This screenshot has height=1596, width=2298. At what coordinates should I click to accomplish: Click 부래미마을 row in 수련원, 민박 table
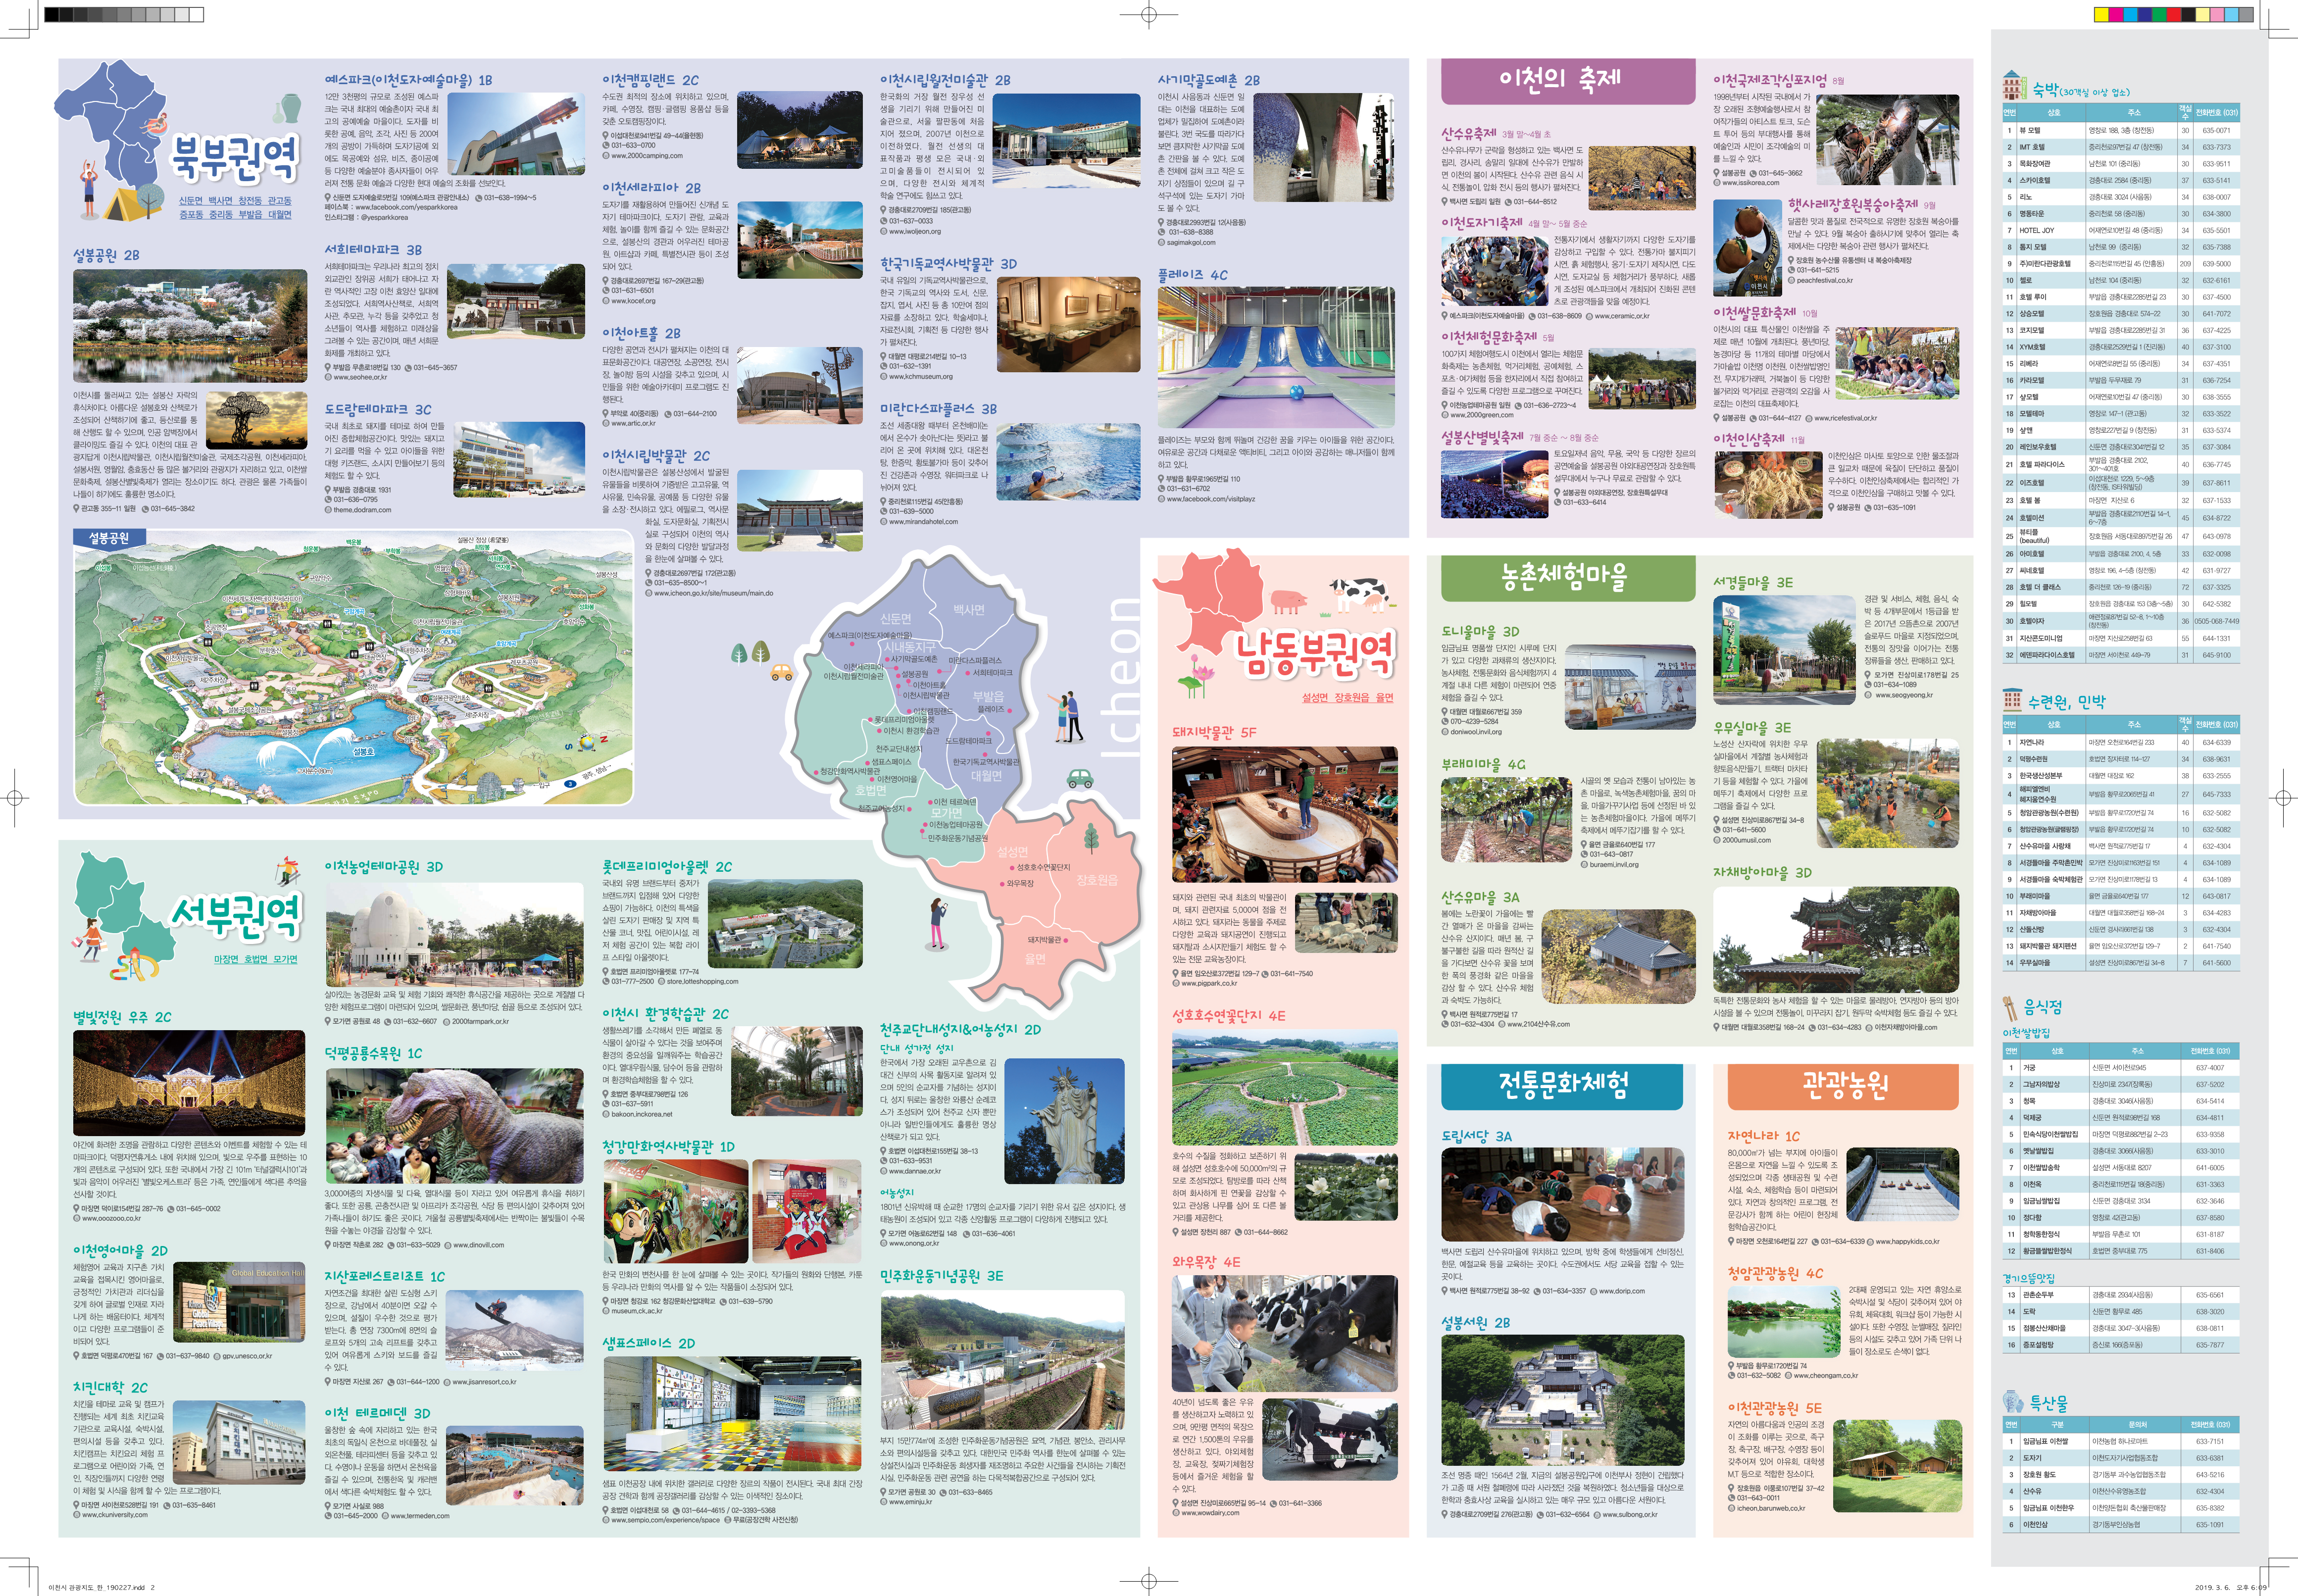pos(2120,896)
